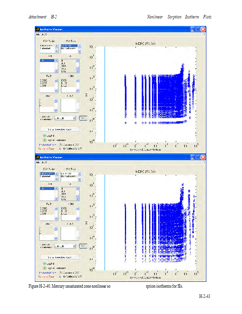The image size is (242, 314).
Task: Select Saturated in upper window GW Region list
Action: point(46,48)
